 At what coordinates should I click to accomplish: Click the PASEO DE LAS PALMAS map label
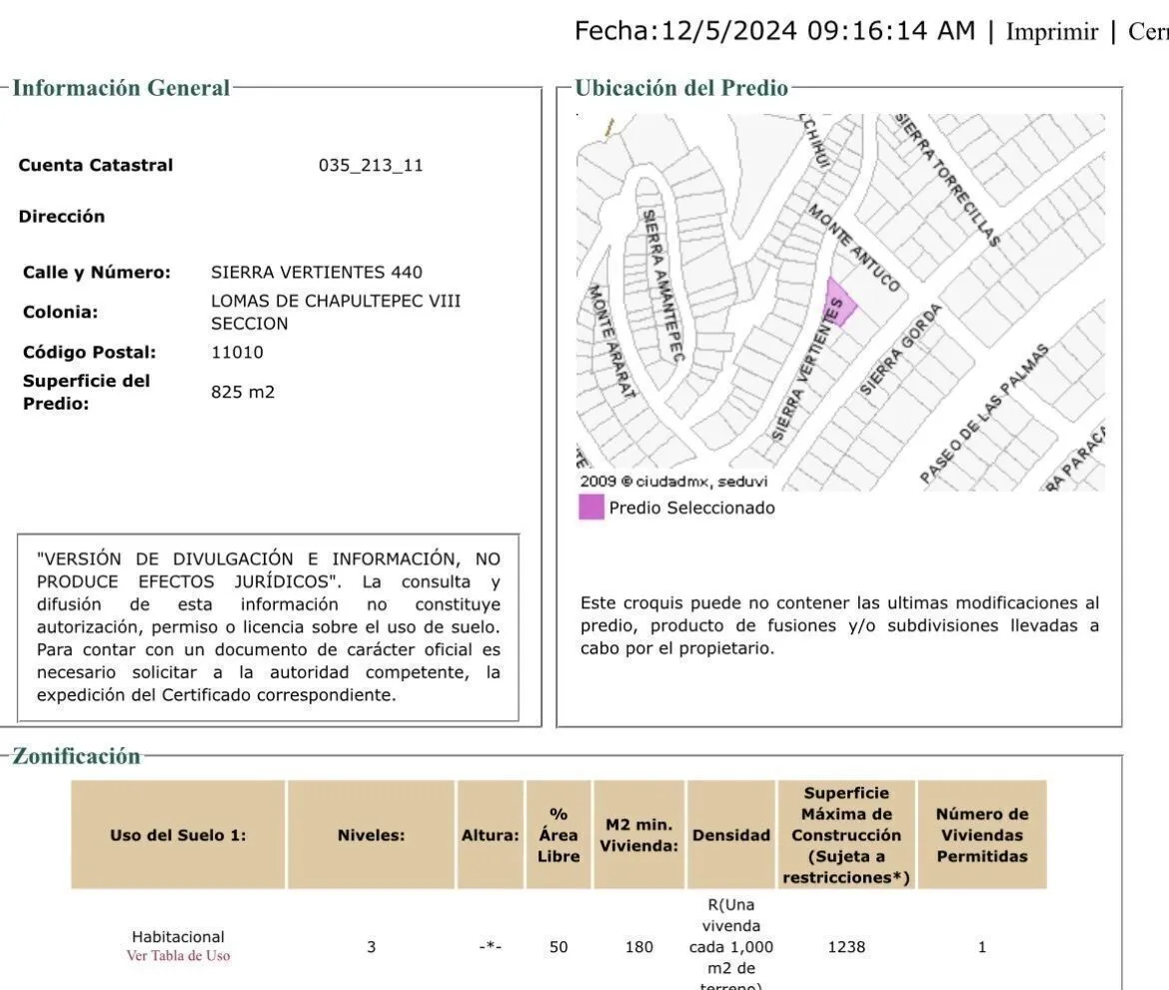tap(985, 413)
